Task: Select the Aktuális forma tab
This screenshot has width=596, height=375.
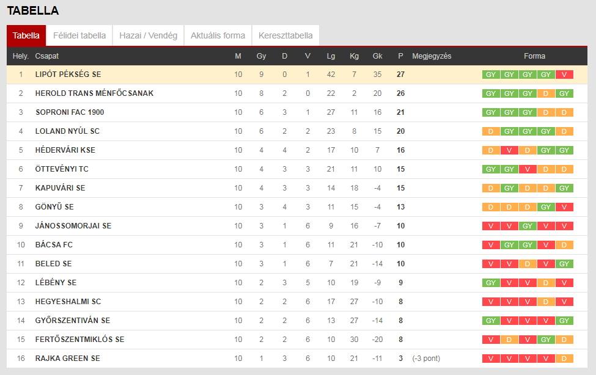Action: (218, 35)
